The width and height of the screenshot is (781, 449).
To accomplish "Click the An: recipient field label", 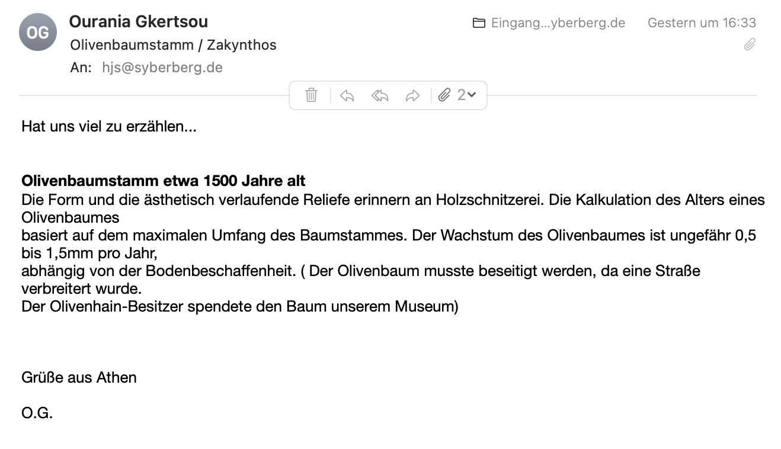I will point(81,68).
